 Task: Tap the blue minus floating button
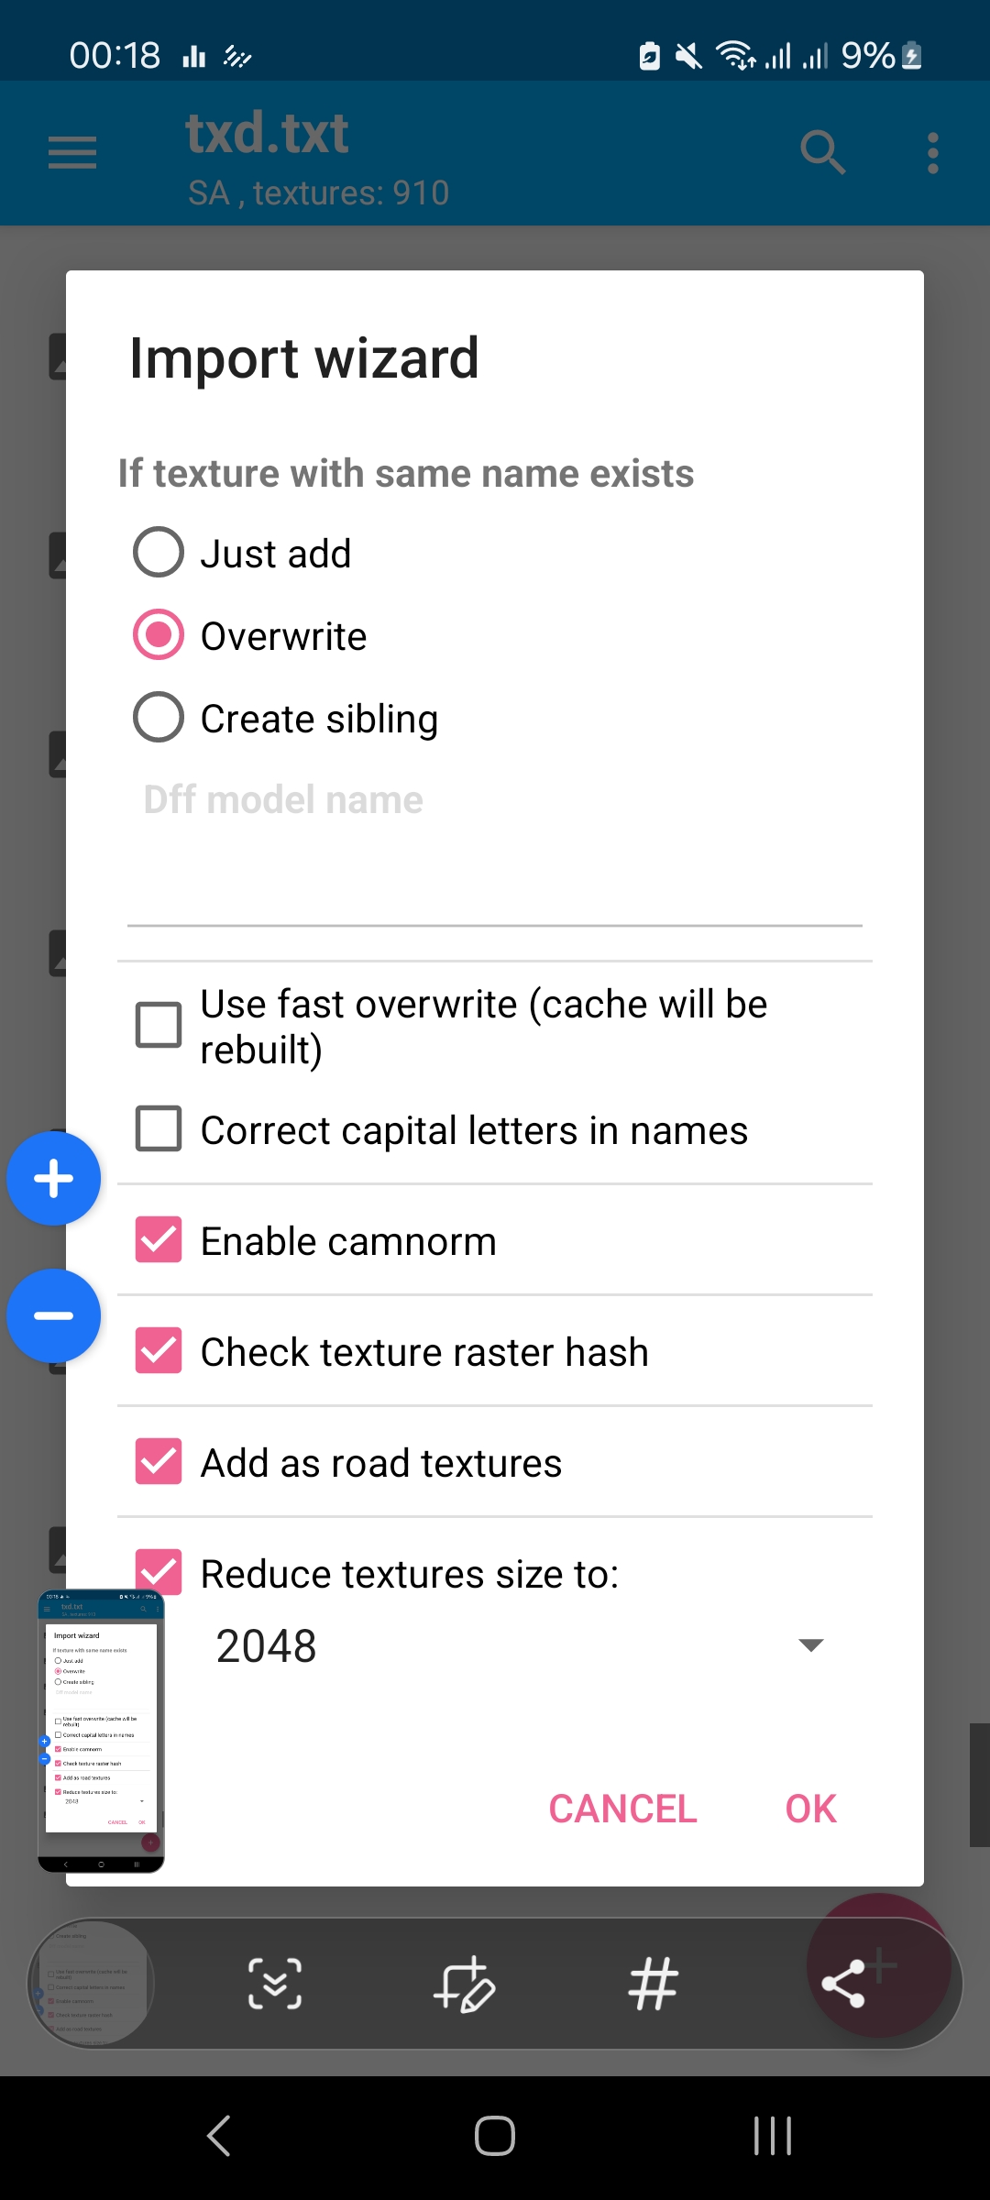(x=53, y=1315)
